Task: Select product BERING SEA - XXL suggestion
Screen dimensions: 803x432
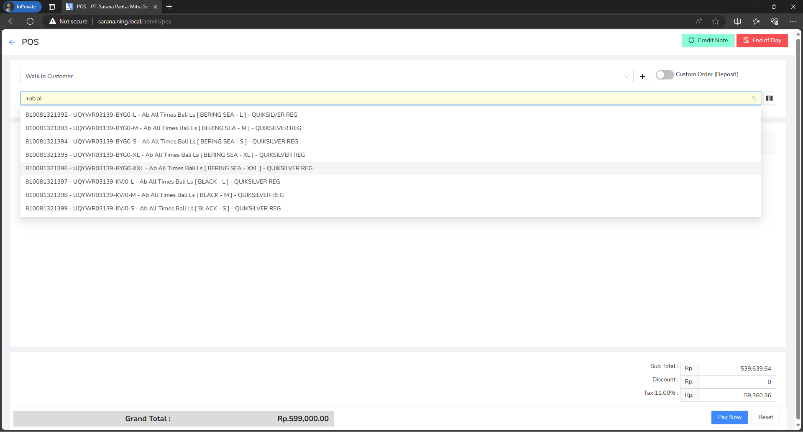Action: tap(391, 168)
